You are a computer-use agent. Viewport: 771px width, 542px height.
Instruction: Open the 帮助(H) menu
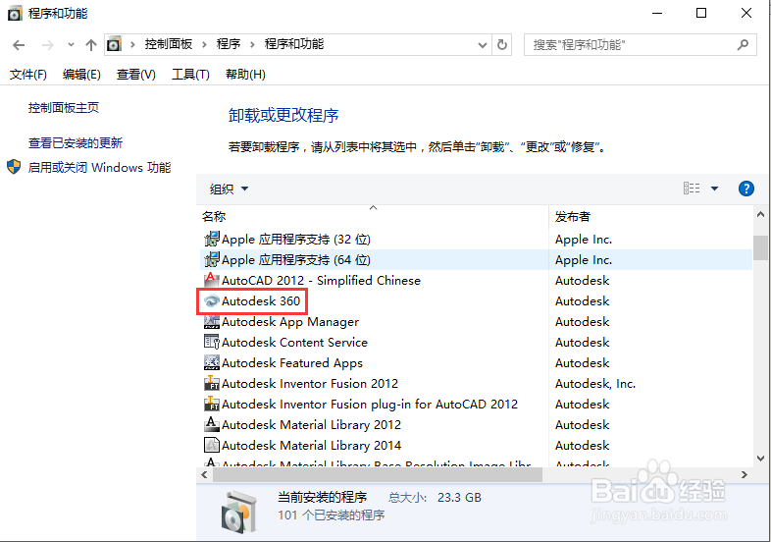[245, 75]
